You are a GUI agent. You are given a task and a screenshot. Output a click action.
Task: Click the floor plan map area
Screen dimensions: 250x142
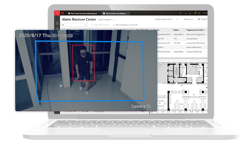click(x=182, y=88)
